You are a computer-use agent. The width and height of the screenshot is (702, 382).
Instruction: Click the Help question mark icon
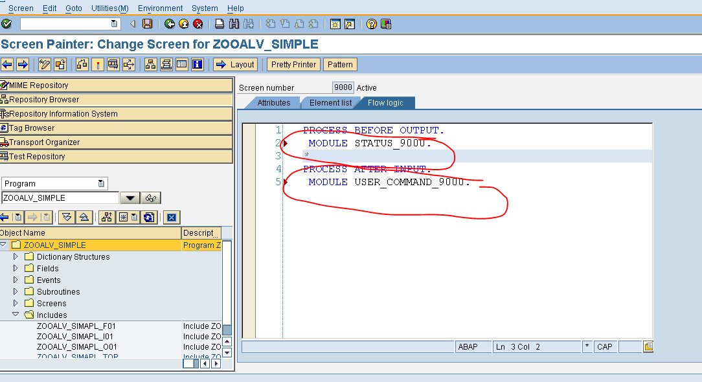pos(370,24)
